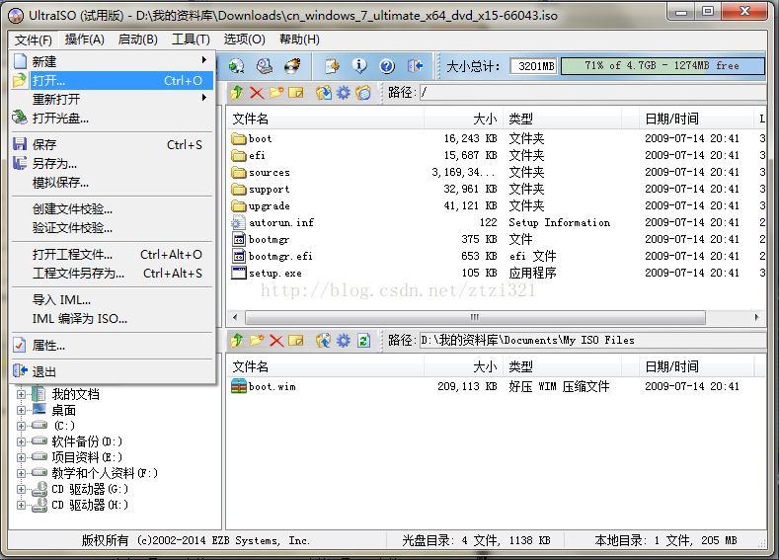
Task: Click the 大小总计 3201MB size field
Action: (x=533, y=66)
